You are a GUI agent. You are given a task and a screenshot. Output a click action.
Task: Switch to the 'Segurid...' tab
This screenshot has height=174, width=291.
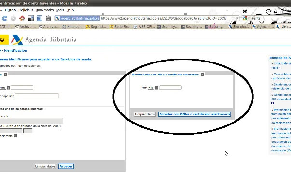click(x=97, y=27)
